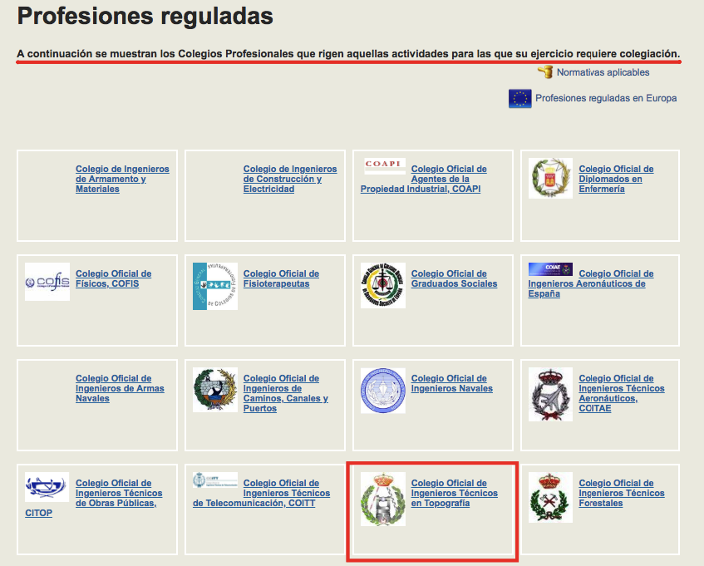Viewport: 704px width, 566px height.
Task: Click the COITT telecommunications logo
Action: 215,480
